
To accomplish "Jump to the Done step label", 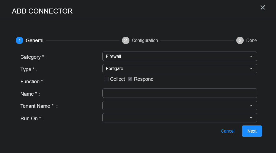I will [x=251, y=41].
